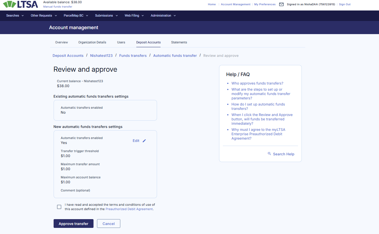Open the mail envelope icon
The image size is (379, 234).
[281, 4]
